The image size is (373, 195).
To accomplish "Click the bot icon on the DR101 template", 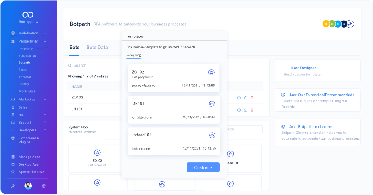I will [x=212, y=104].
